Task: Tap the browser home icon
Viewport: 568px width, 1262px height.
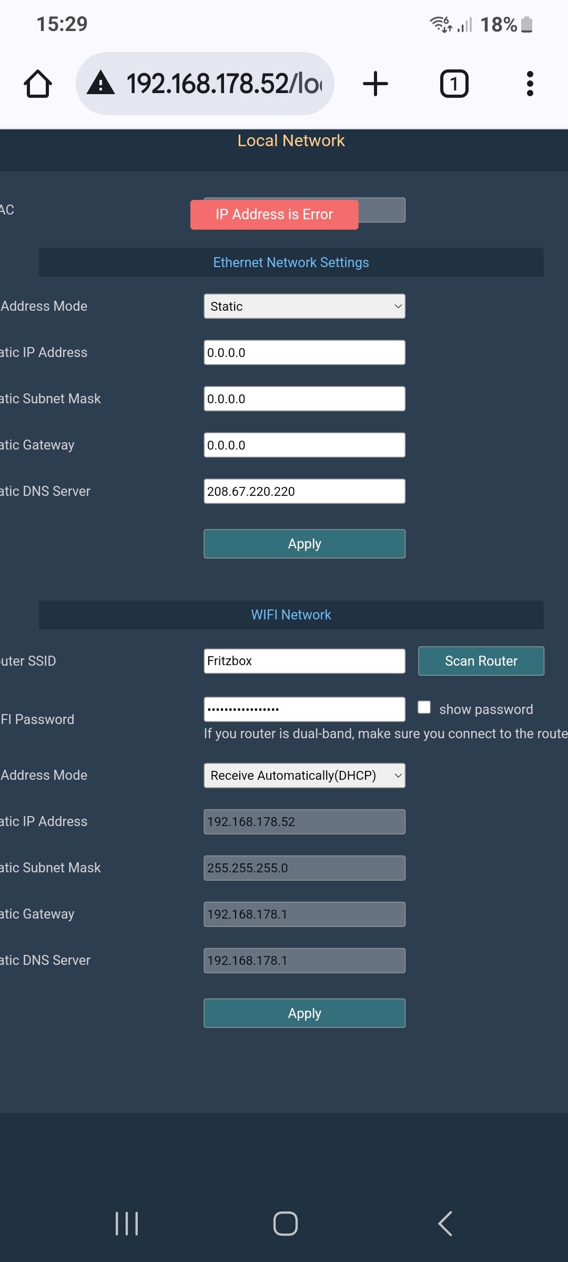Action: [38, 84]
